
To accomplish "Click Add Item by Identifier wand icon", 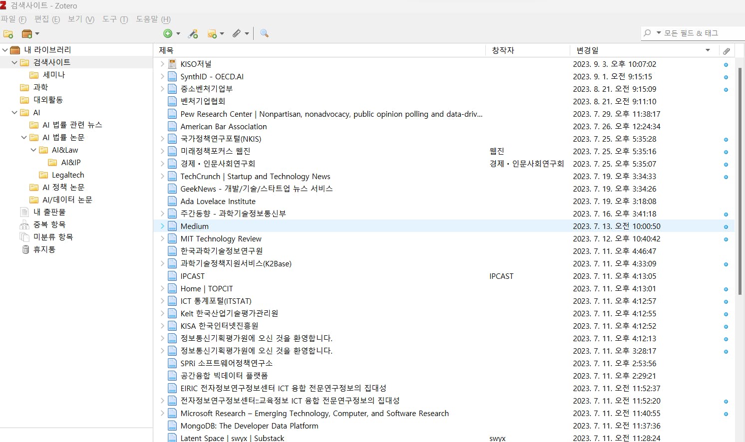I will tap(193, 33).
